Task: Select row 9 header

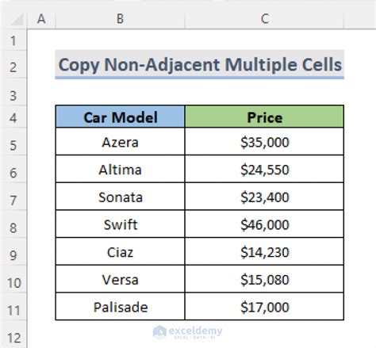Action: [13, 252]
